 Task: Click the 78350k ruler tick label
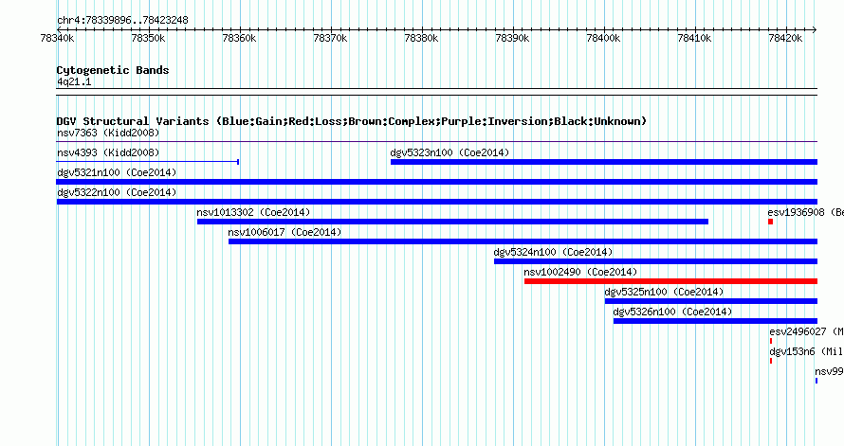point(148,38)
